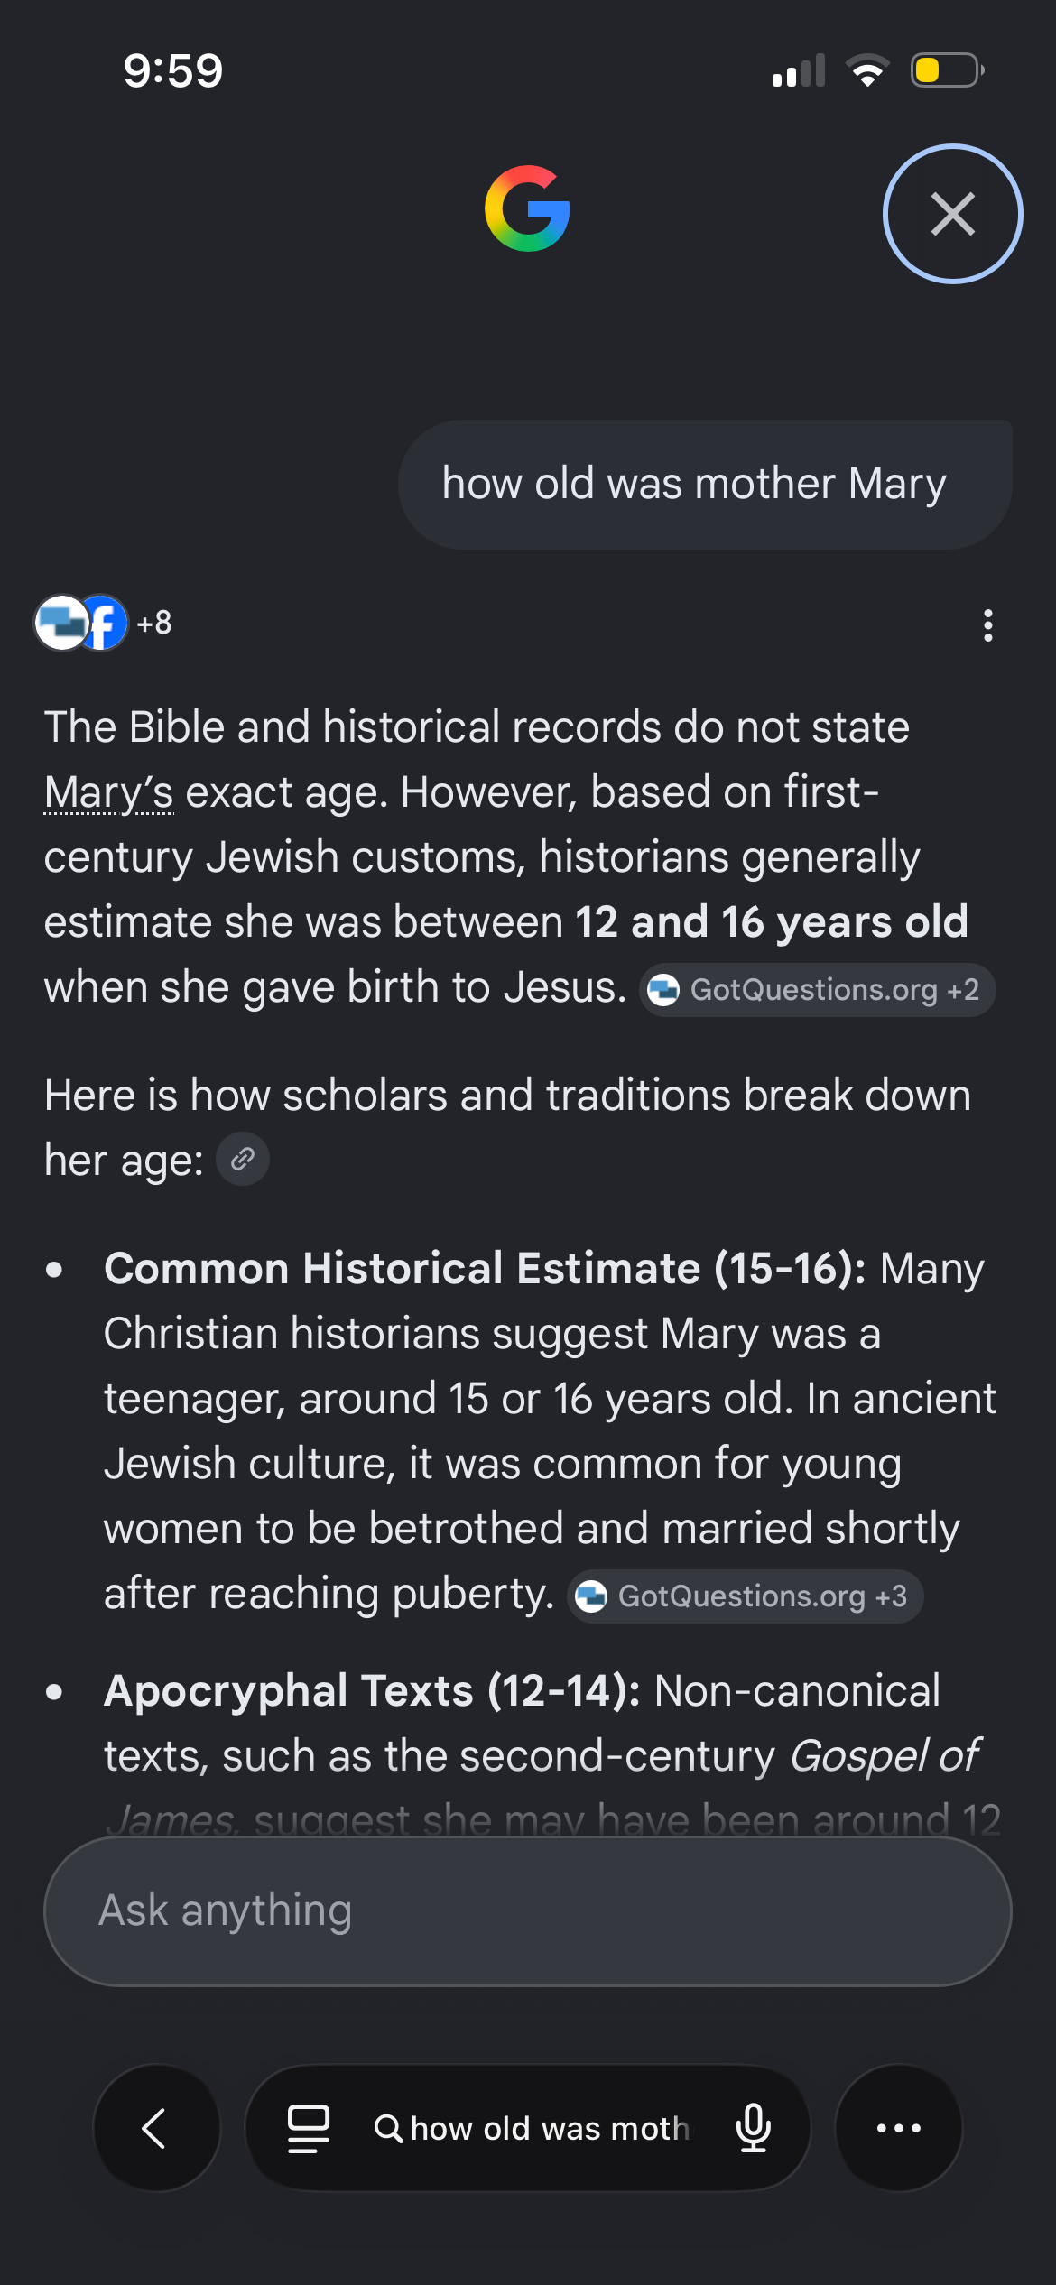
Task: Tap the 'Common Historical Estimate (15-16)' heading
Action: pos(485,1268)
